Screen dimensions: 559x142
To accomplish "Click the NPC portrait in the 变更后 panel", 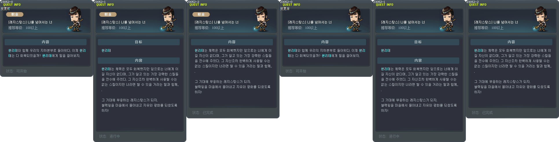I will (x=355, y=19).
